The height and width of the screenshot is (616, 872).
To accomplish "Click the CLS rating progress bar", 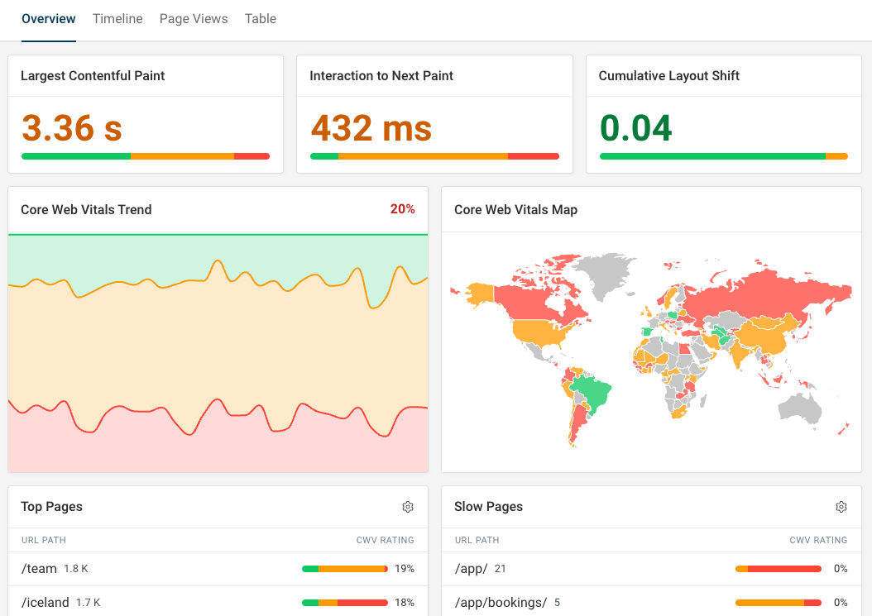I will pos(723,155).
